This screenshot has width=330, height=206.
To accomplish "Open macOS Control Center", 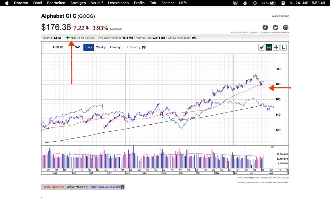I will pyautogui.click(x=283, y=3).
